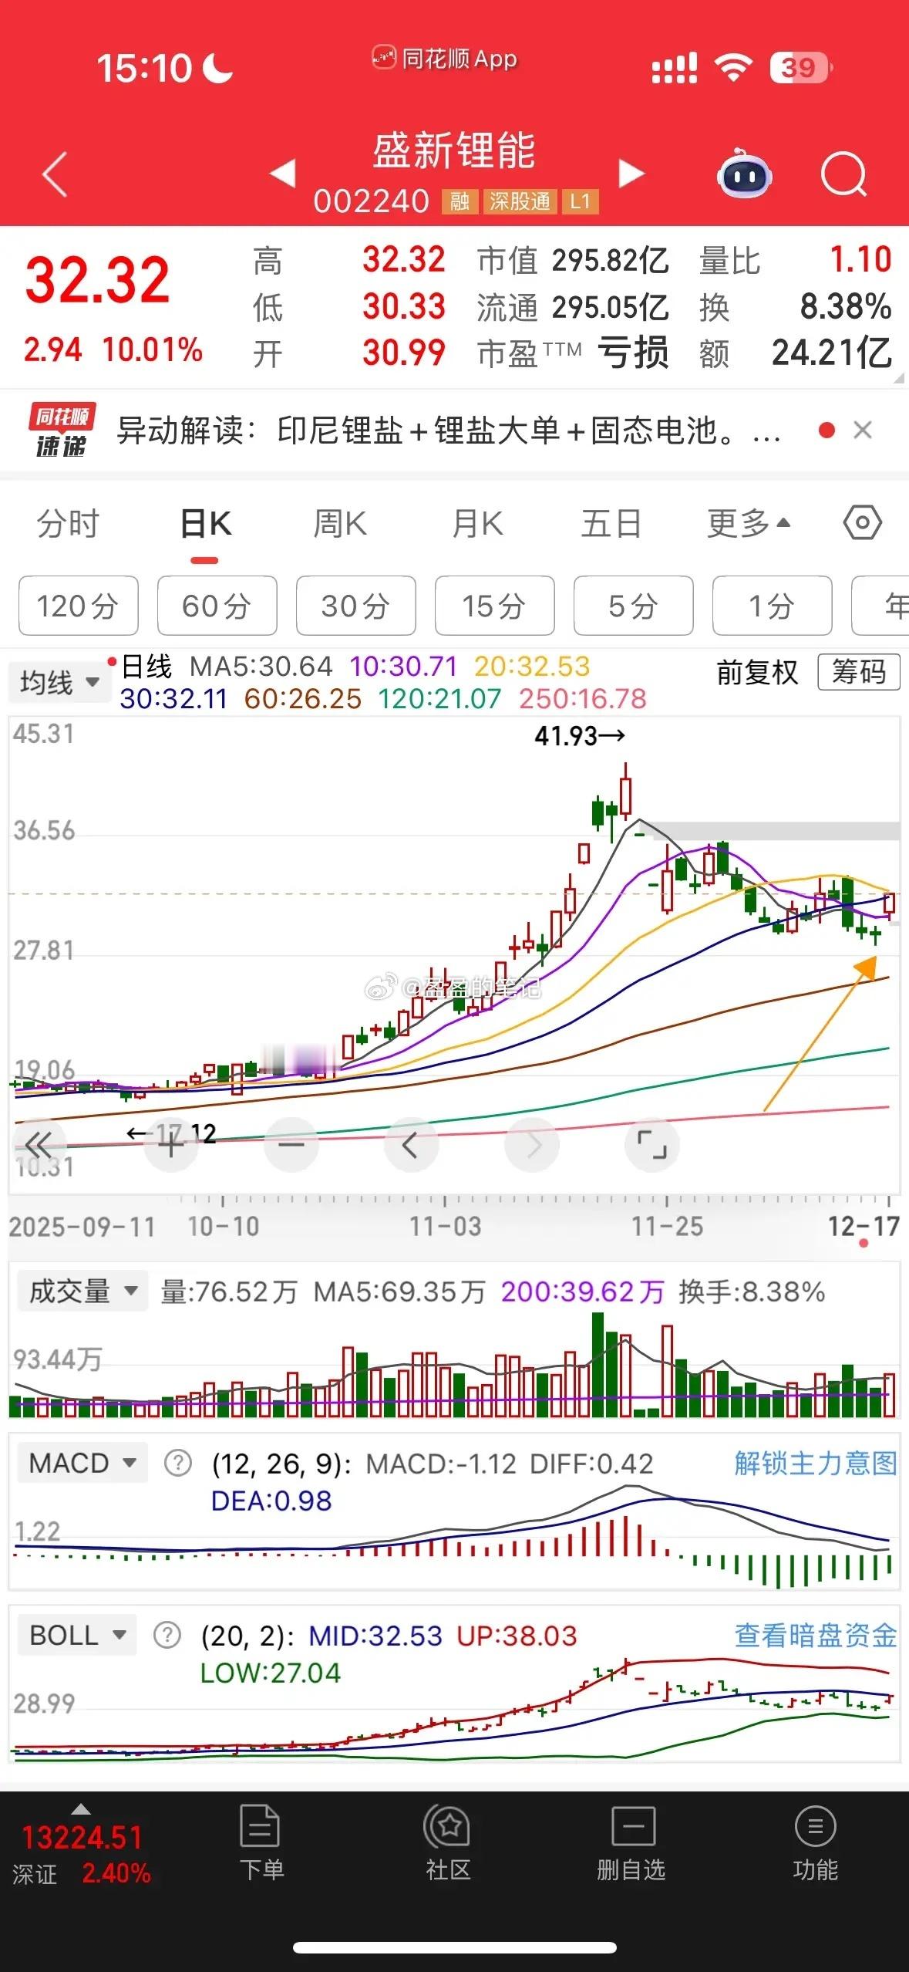Viewport: 909px width, 1972px height.
Task: Tap 解锁主力意图 link
Action: coord(816,1463)
